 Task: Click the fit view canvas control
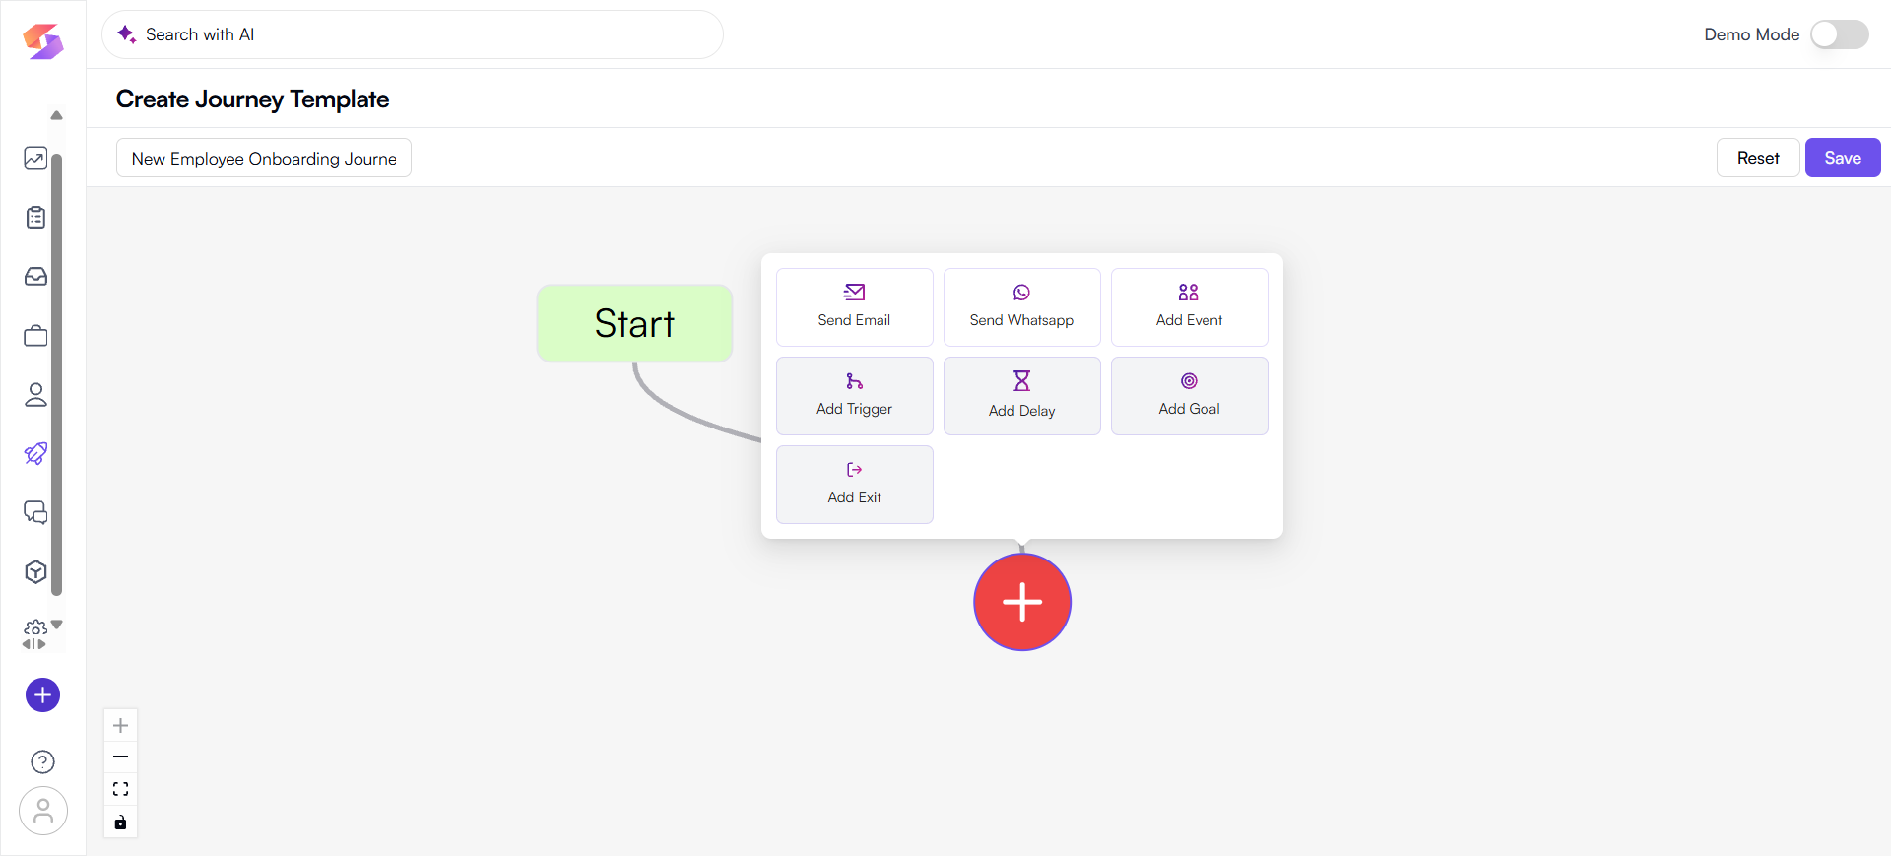(x=120, y=789)
